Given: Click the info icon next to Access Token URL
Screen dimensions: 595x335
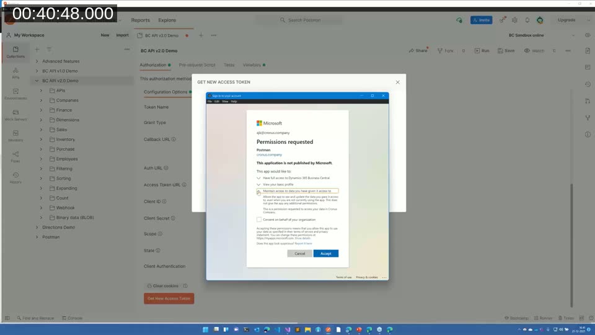Looking at the screenshot, I should pos(184,185).
